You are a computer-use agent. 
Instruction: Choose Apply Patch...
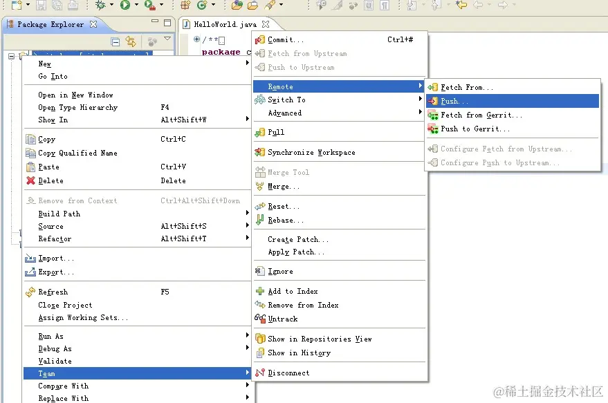[340, 252]
